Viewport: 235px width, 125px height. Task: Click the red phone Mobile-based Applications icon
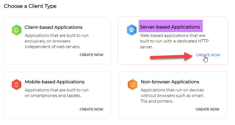17,84
